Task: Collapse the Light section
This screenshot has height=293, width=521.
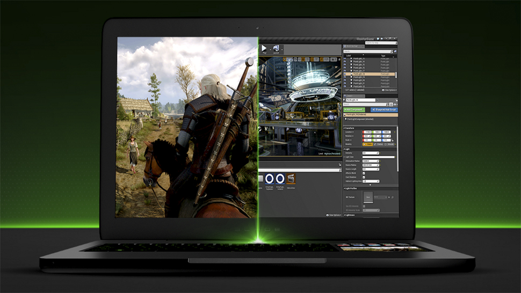Action: pyautogui.click(x=344, y=149)
